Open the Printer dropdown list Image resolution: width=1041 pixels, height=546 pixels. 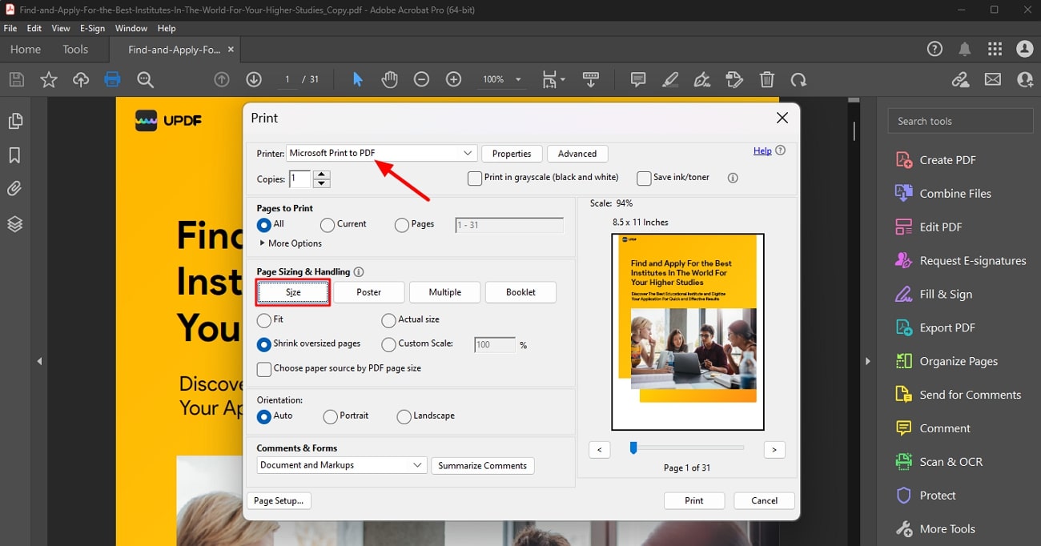click(382, 153)
